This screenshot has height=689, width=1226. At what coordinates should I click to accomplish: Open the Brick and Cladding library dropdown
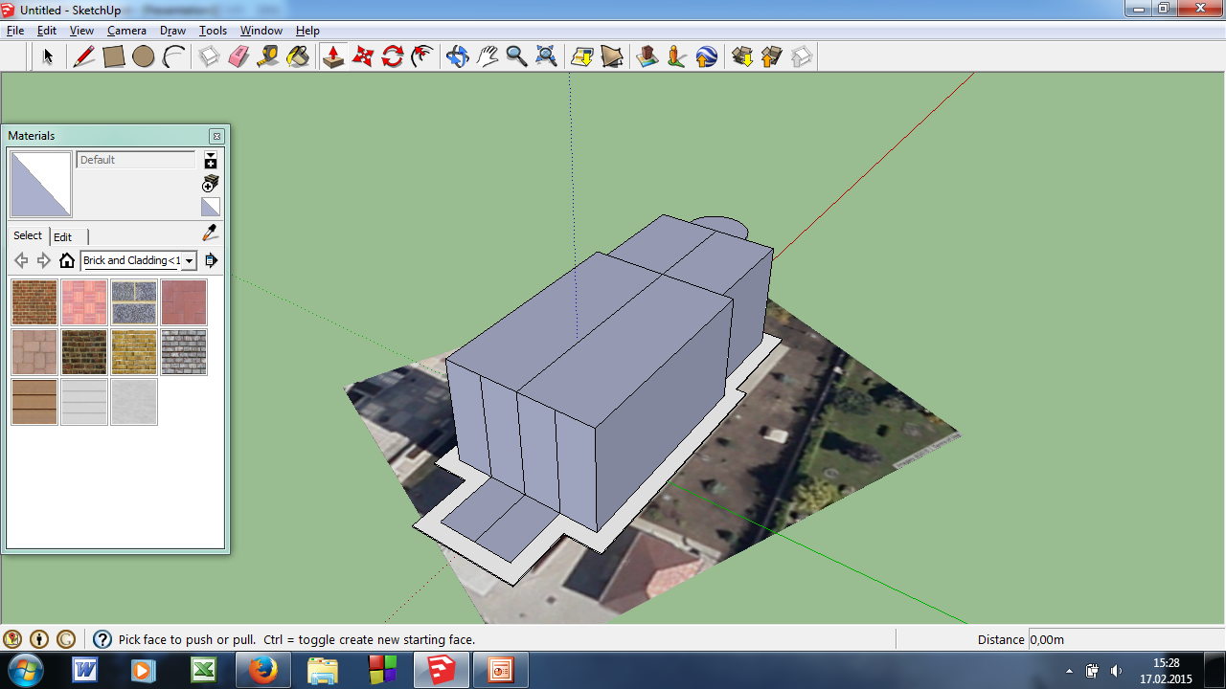click(x=189, y=260)
